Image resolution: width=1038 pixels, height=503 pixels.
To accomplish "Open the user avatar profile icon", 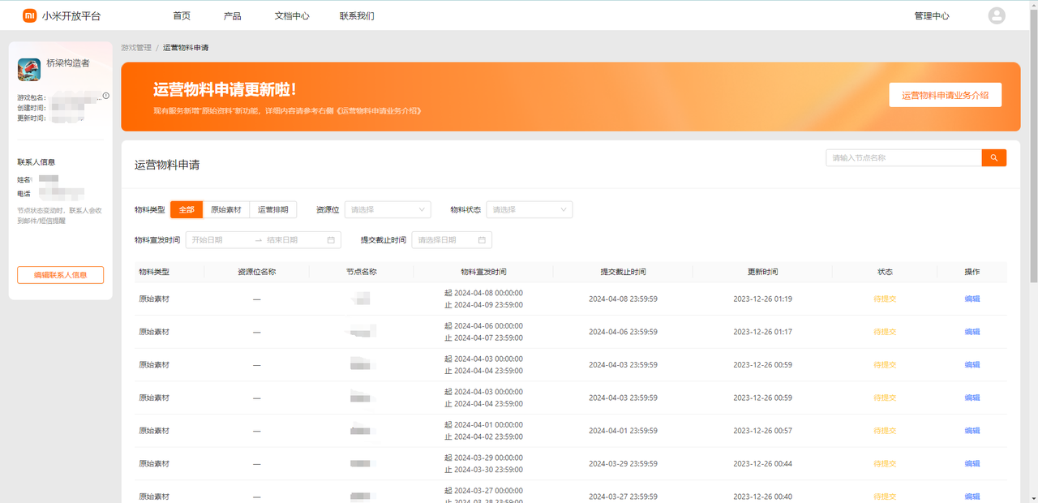I will (x=997, y=15).
